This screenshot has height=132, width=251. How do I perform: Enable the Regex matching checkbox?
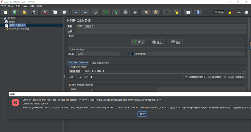point(225,77)
